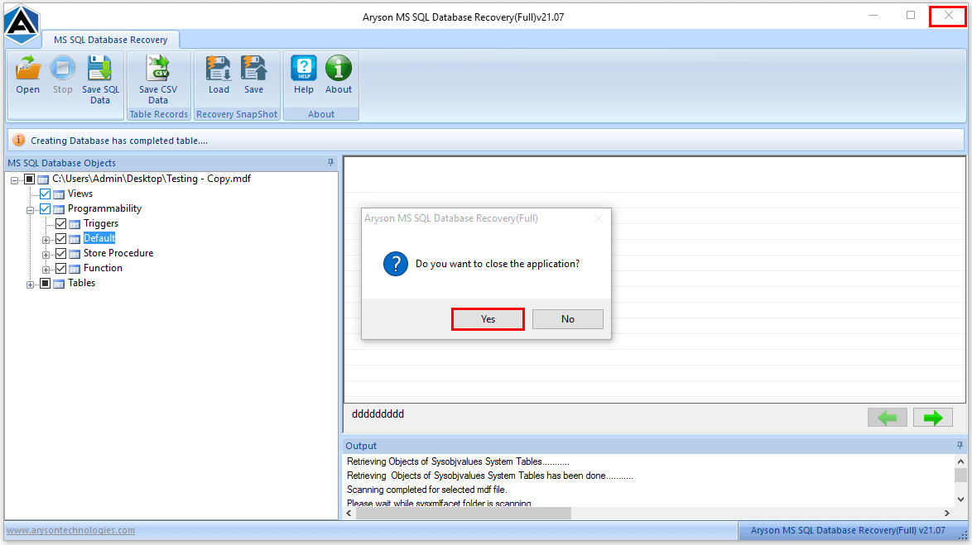Click the Aryson logo icon

(22, 25)
